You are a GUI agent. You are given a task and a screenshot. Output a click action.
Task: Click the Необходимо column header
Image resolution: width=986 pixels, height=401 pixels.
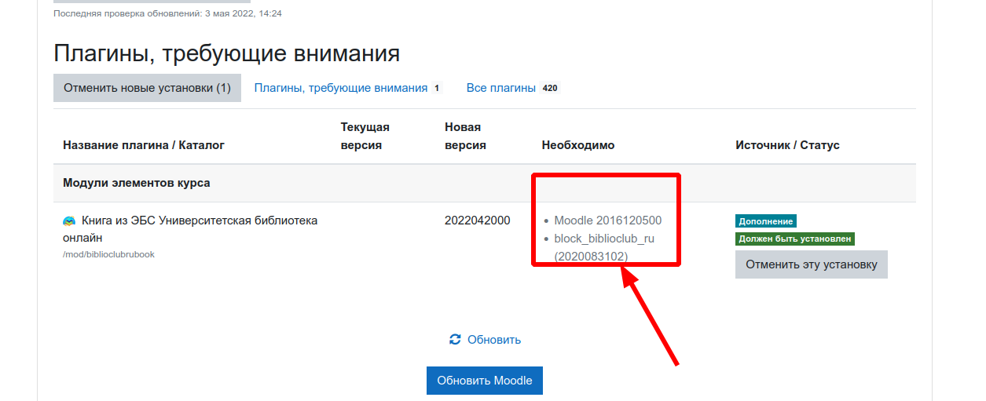tap(578, 145)
